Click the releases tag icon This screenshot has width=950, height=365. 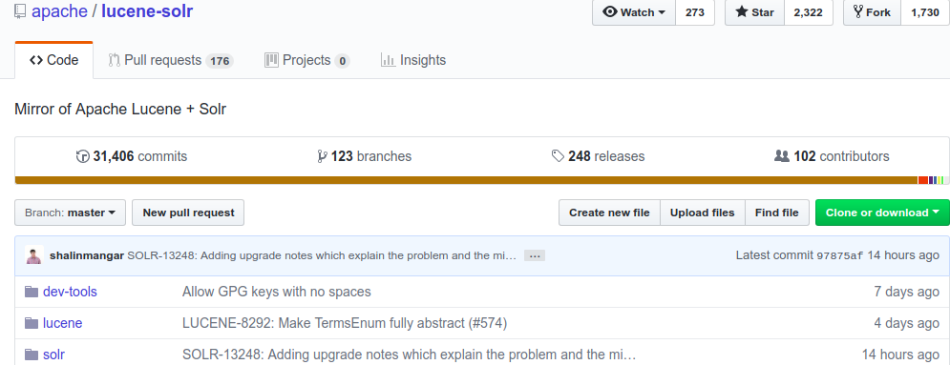[558, 156]
